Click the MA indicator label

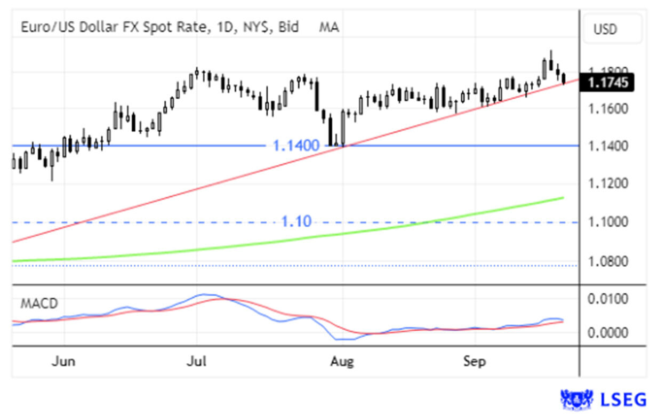pyautogui.click(x=329, y=27)
